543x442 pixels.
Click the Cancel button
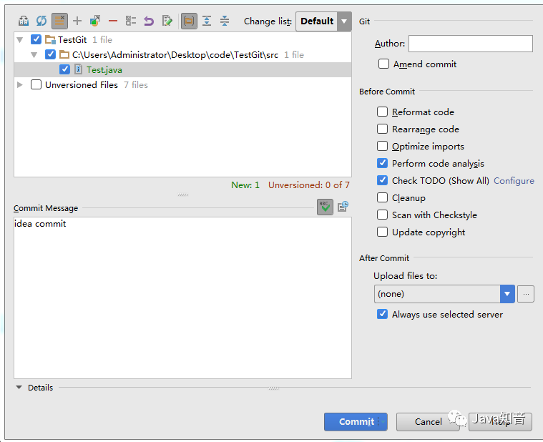428,421
